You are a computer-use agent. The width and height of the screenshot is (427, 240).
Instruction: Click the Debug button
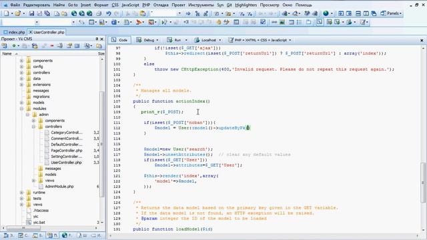(x=146, y=40)
